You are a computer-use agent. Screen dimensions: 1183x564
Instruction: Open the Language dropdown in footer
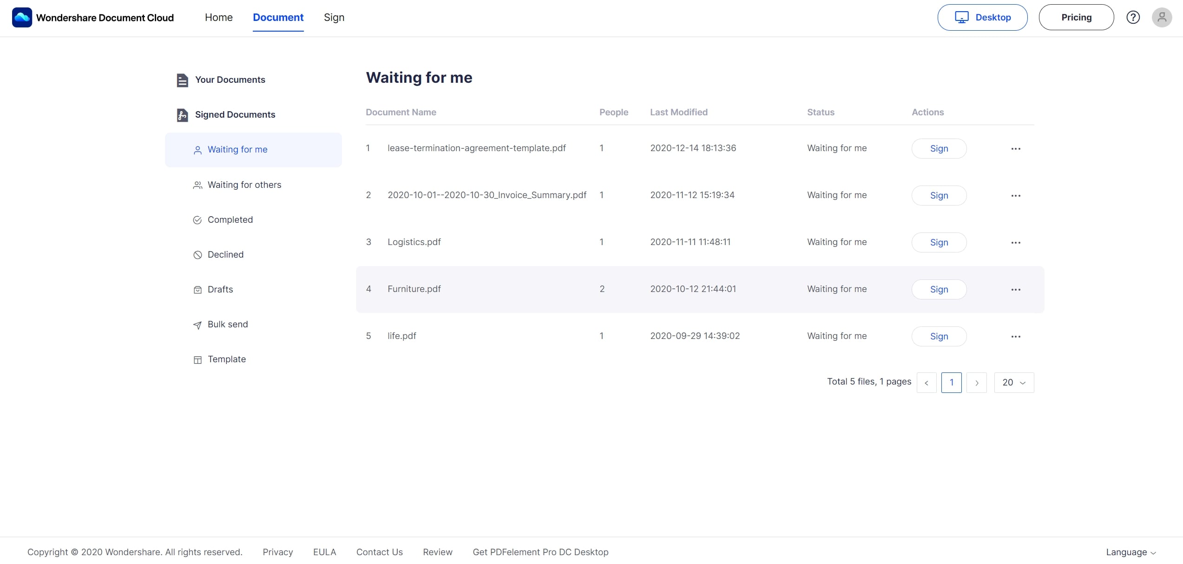pos(1130,552)
